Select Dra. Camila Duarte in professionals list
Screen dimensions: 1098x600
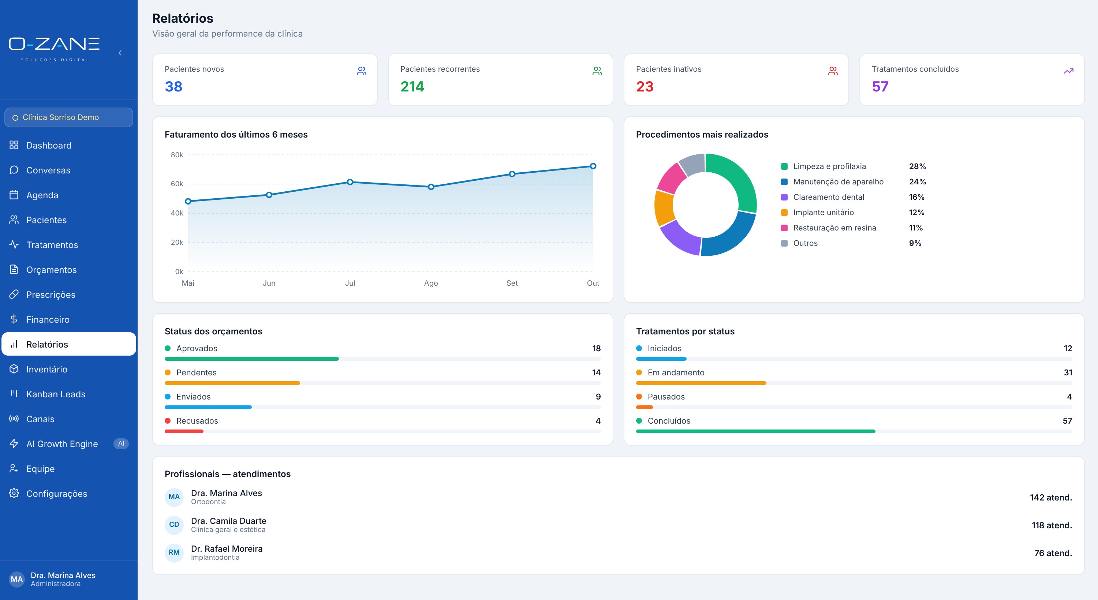coord(618,525)
